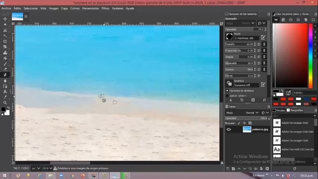The height and width of the screenshot is (179, 318).
Task: Open the Colores menu
Action: click(75, 8)
